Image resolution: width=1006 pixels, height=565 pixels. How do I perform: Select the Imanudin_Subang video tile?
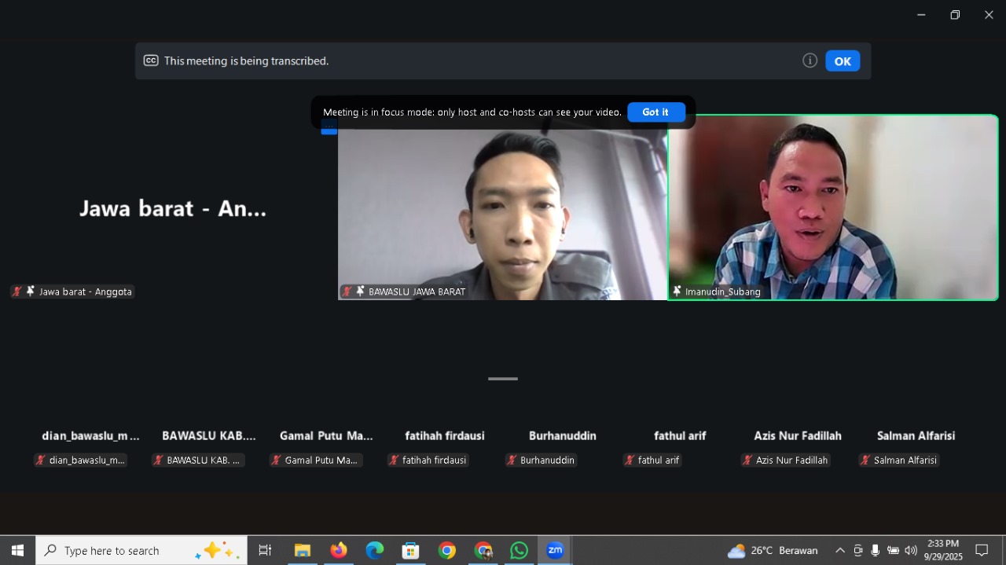[x=832, y=207]
